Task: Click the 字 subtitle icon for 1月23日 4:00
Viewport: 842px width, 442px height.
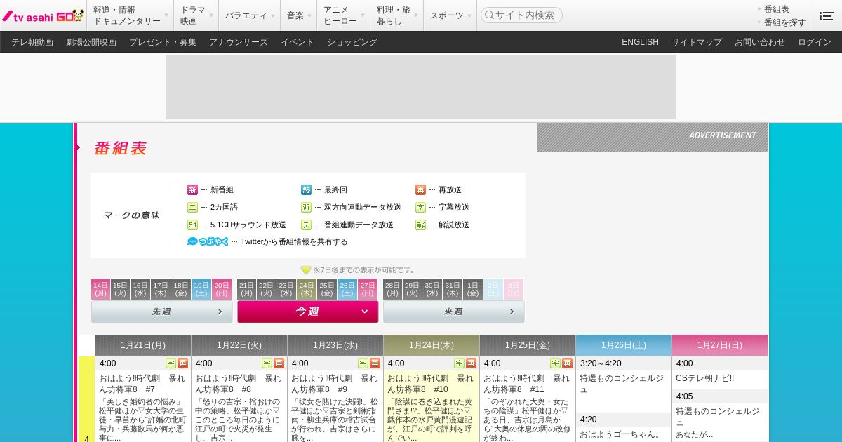Action: click(x=363, y=363)
